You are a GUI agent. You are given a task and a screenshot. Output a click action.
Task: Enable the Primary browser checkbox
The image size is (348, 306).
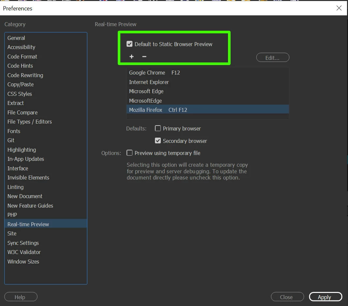pyautogui.click(x=158, y=128)
